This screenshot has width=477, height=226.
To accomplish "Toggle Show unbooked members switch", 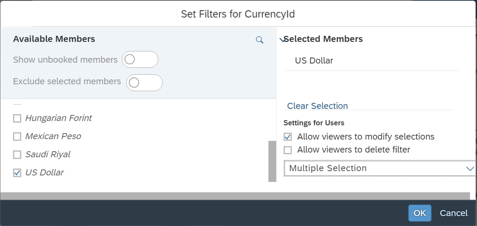I will coord(140,60).
